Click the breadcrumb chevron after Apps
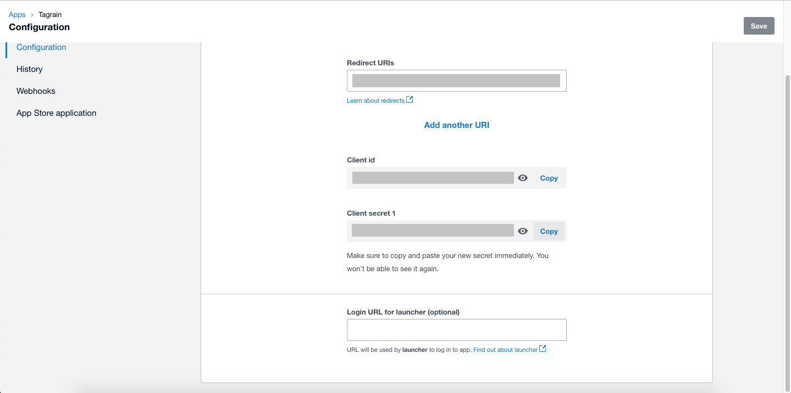Screen dimensions: 791x393 point(32,15)
